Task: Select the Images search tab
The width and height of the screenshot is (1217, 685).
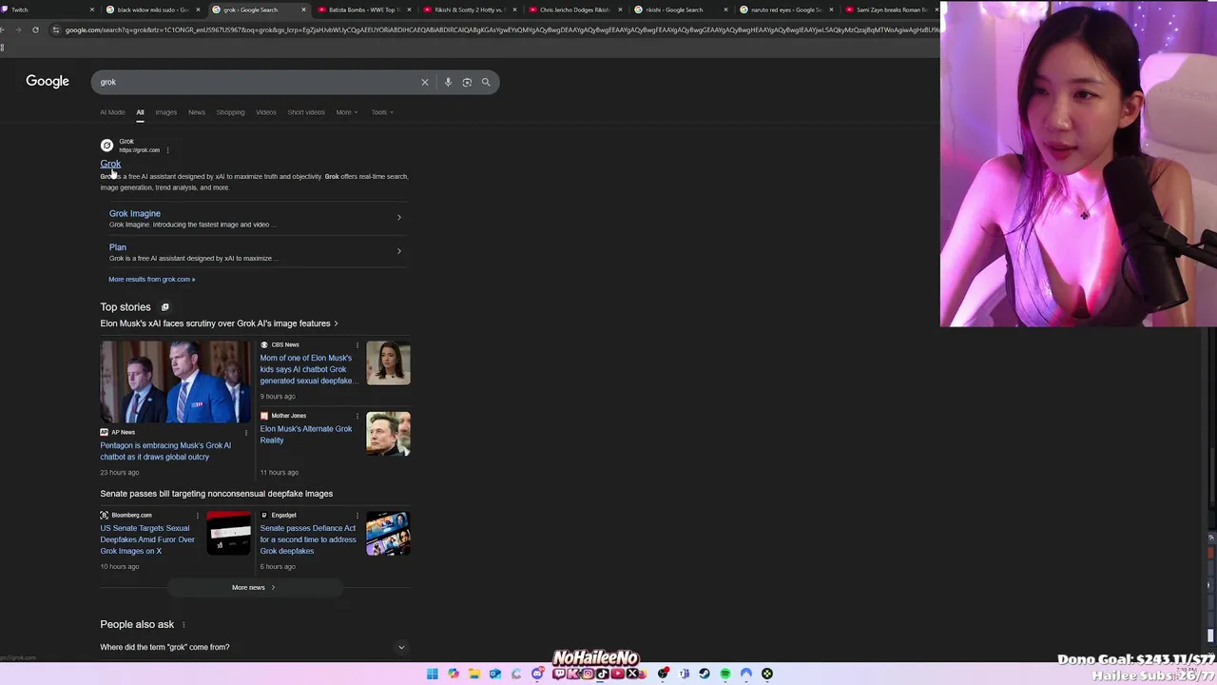Action: pyautogui.click(x=166, y=112)
